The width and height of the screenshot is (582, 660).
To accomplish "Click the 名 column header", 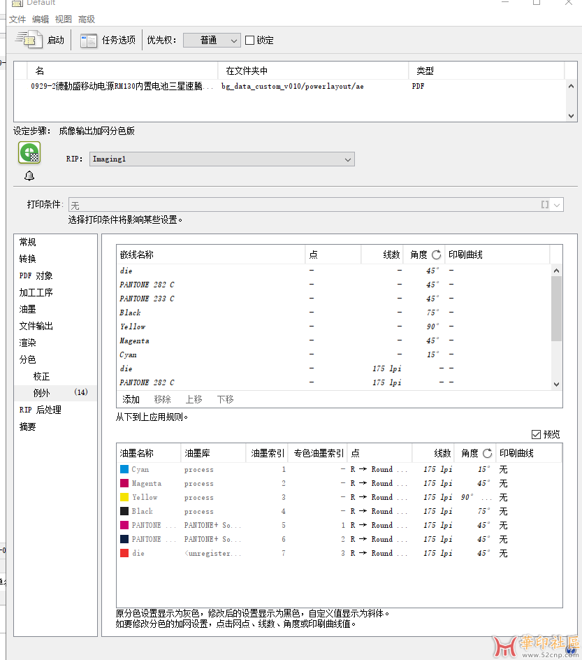I will click(x=122, y=71).
